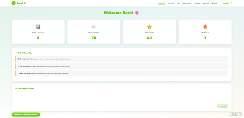Select the Stay Hydrated tip text

pyautogui.click(x=45, y=66)
